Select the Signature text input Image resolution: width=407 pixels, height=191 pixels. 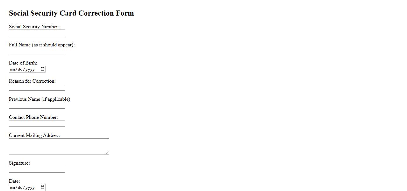[37, 169]
